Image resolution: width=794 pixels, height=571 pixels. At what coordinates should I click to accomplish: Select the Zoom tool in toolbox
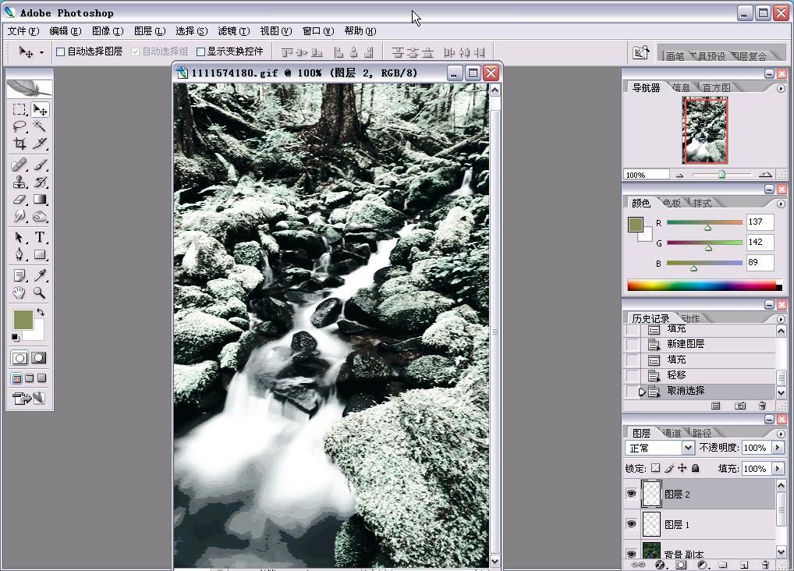[40, 293]
